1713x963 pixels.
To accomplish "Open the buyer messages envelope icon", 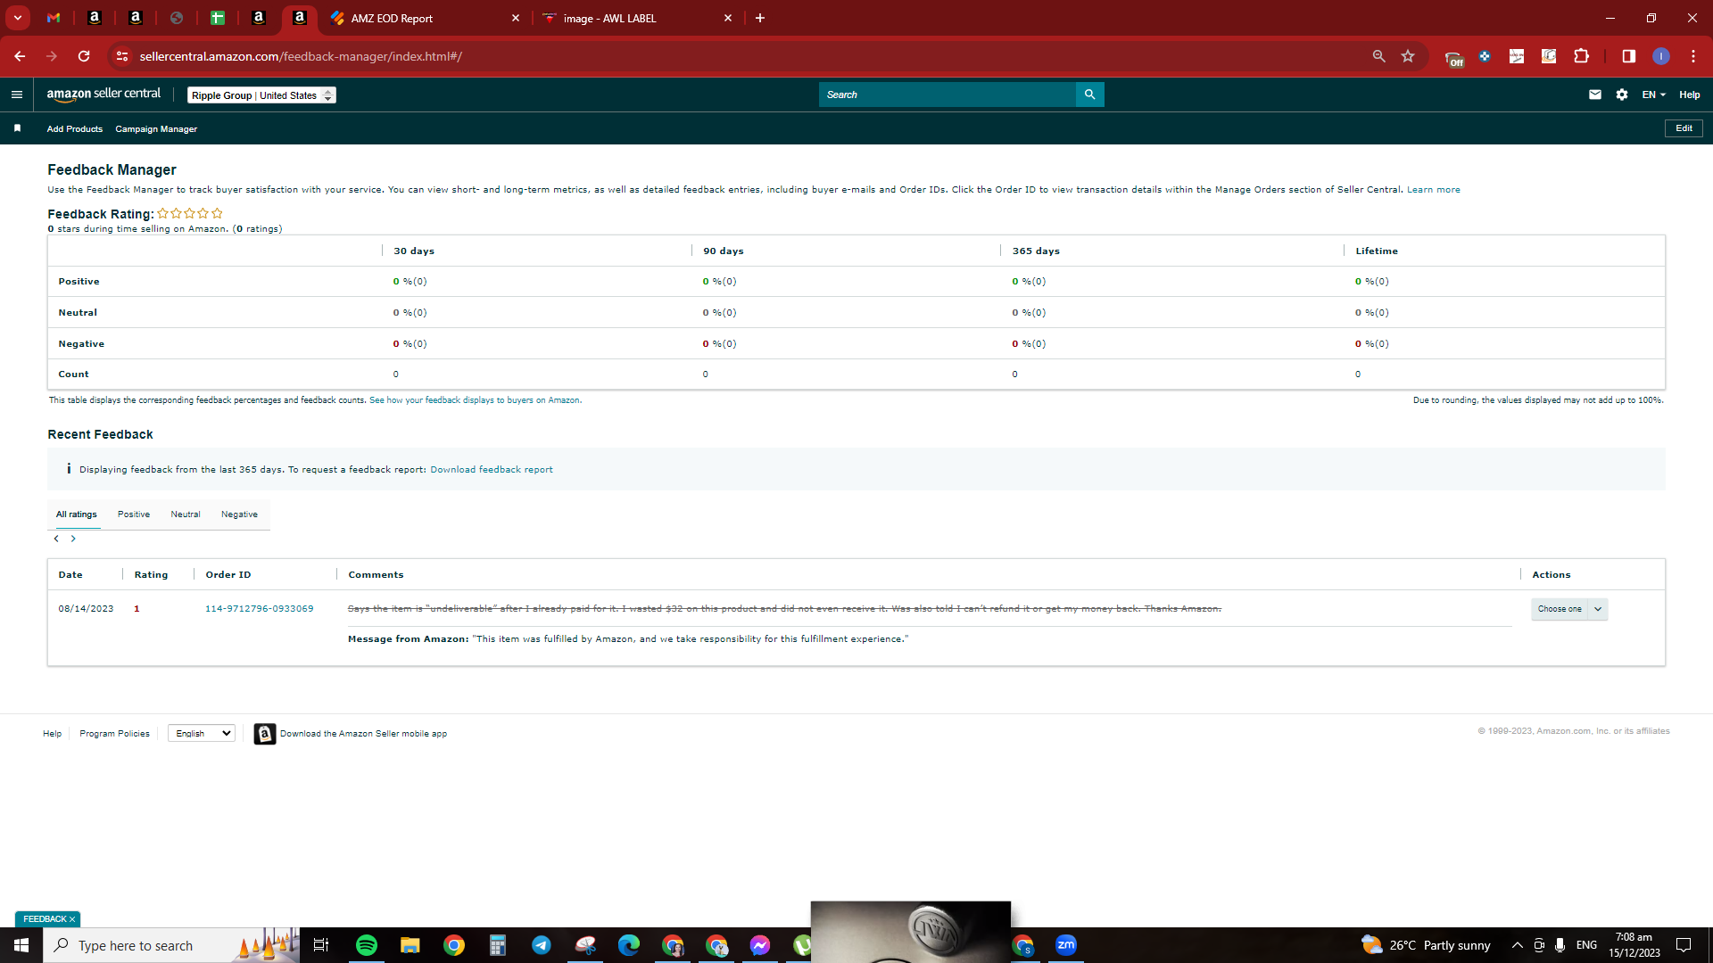I will pyautogui.click(x=1595, y=95).
